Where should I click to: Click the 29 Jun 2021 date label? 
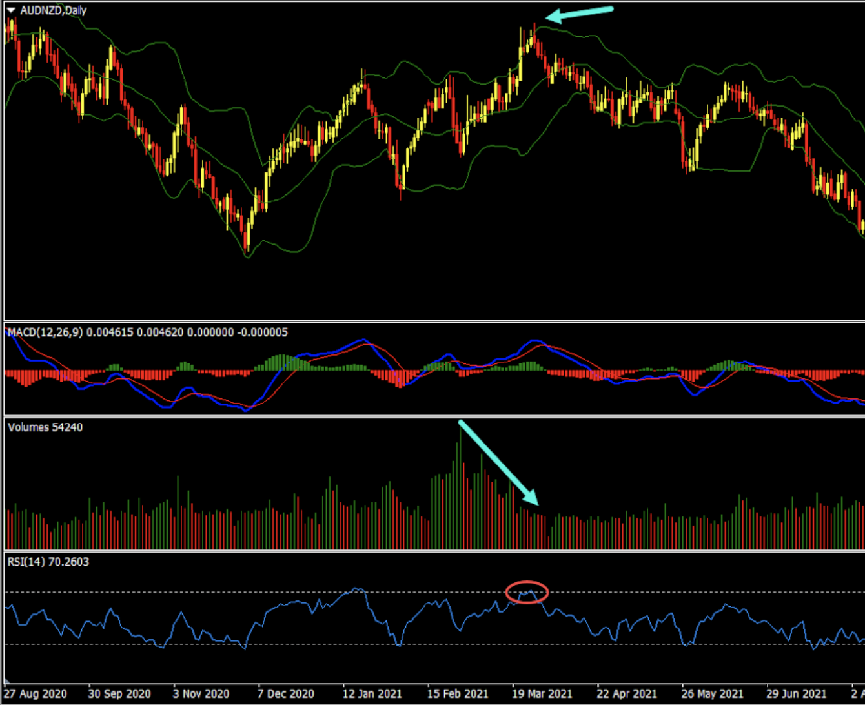coord(795,693)
